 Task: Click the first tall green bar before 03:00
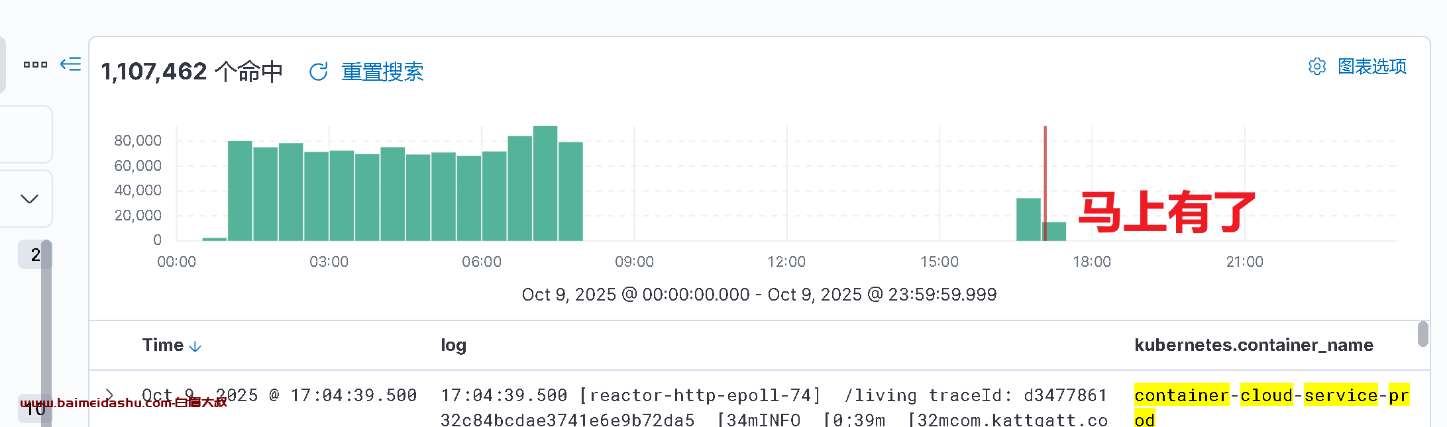240,191
